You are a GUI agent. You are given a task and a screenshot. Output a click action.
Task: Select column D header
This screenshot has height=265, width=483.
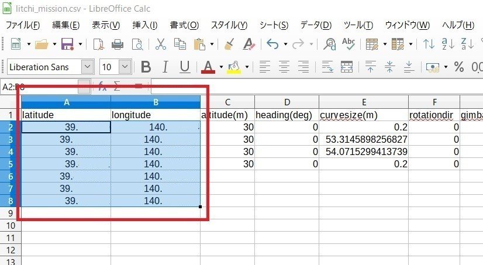pyautogui.click(x=287, y=102)
